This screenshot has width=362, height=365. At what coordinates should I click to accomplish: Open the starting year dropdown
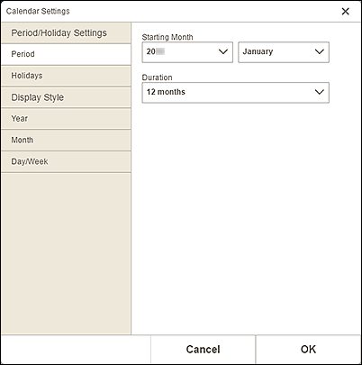[187, 52]
